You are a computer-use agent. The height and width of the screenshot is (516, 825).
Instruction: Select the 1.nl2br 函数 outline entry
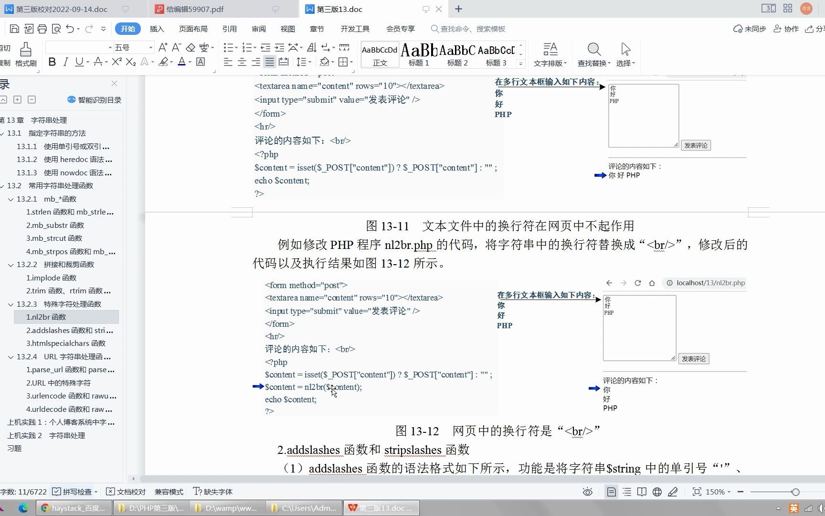(x=46, y=317)
